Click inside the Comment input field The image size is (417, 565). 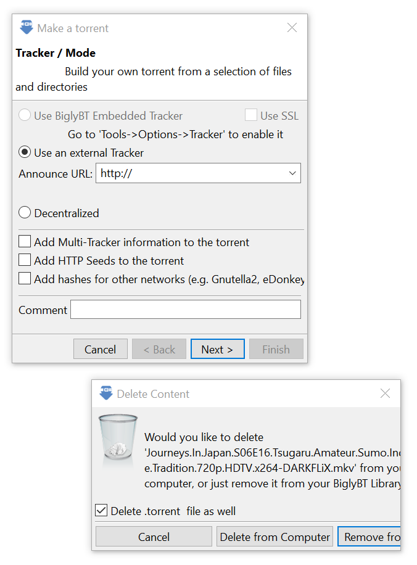coord(185,309)
